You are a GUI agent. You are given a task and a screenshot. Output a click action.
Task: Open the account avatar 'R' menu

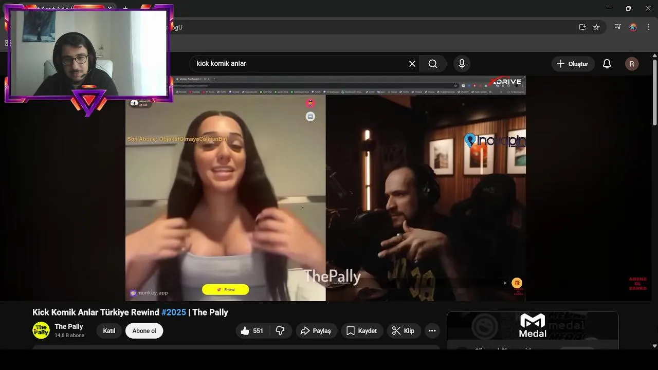click(x=632, y=64)
